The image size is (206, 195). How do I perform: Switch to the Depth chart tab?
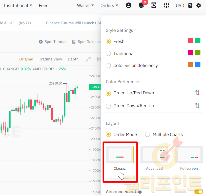(x=73, y=59)
